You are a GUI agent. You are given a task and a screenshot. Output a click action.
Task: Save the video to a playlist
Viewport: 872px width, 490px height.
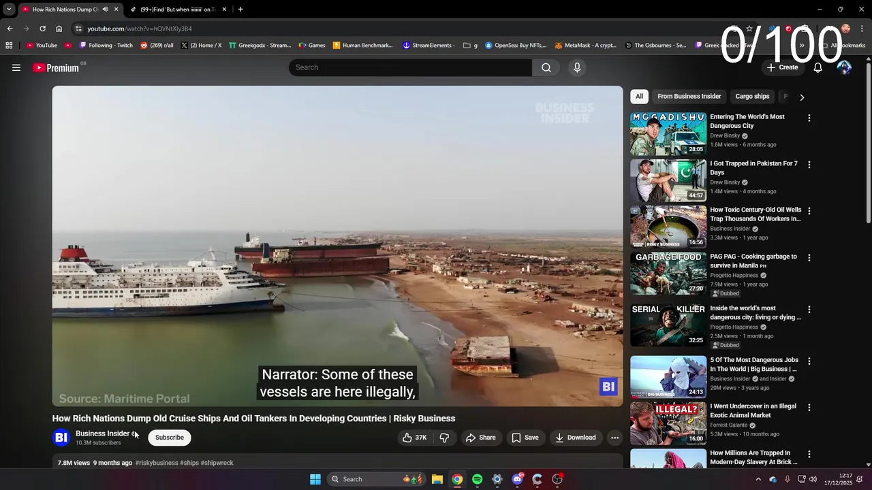(525, 438)
